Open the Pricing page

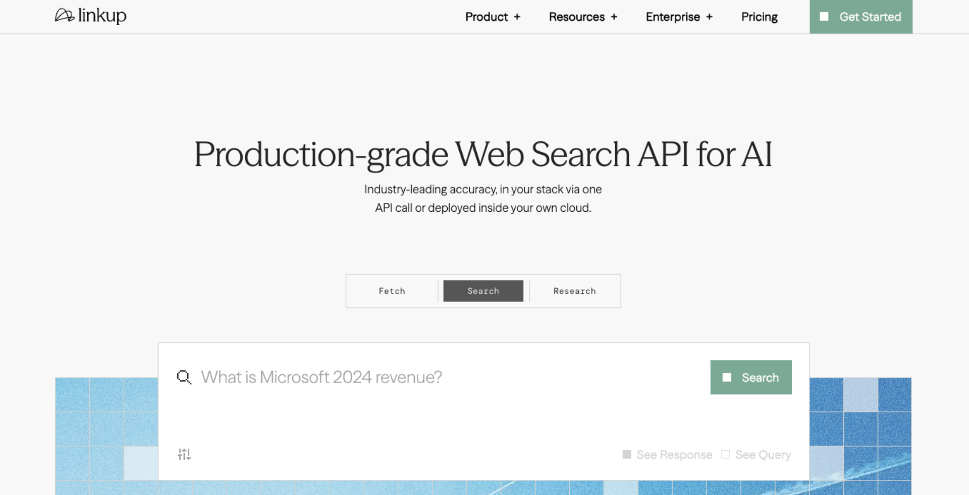[759, 17]
